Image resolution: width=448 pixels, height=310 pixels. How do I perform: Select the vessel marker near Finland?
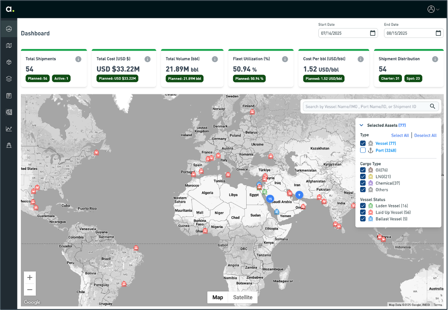252,112
